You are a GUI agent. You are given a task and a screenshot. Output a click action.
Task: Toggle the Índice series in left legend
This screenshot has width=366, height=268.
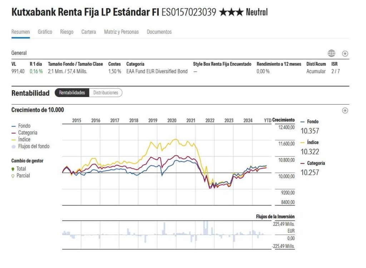click(x=21, y=139)
